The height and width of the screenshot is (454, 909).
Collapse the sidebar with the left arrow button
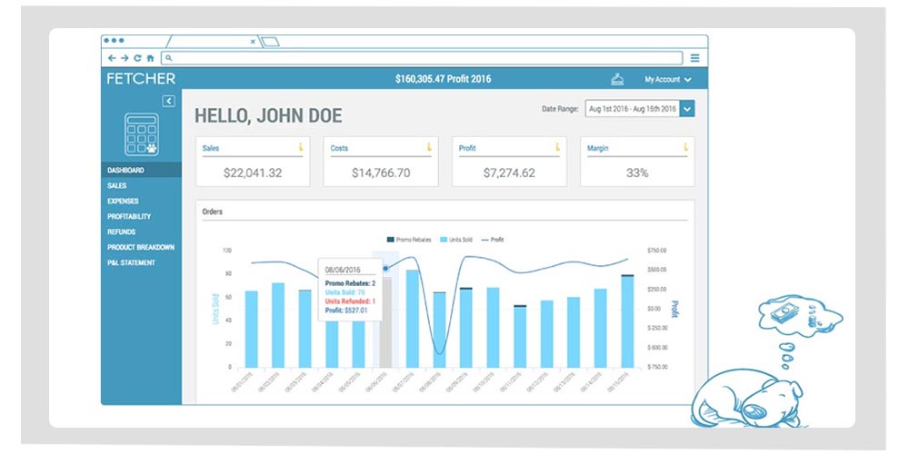[168, 101]
